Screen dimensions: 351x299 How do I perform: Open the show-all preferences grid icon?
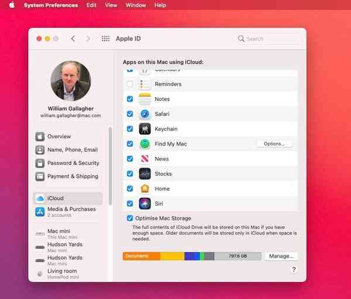point(105,39)
